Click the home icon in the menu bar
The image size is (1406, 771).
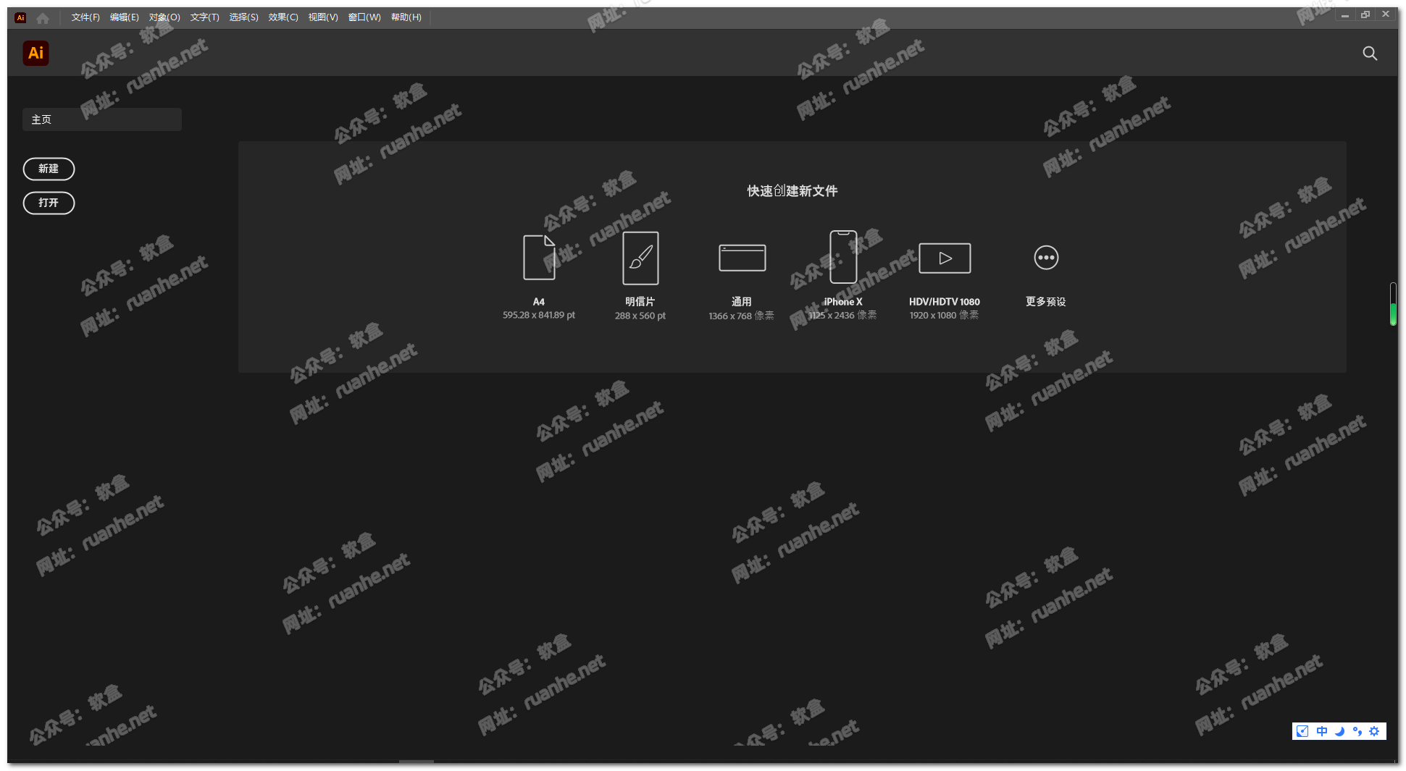[x=43, y=18]
